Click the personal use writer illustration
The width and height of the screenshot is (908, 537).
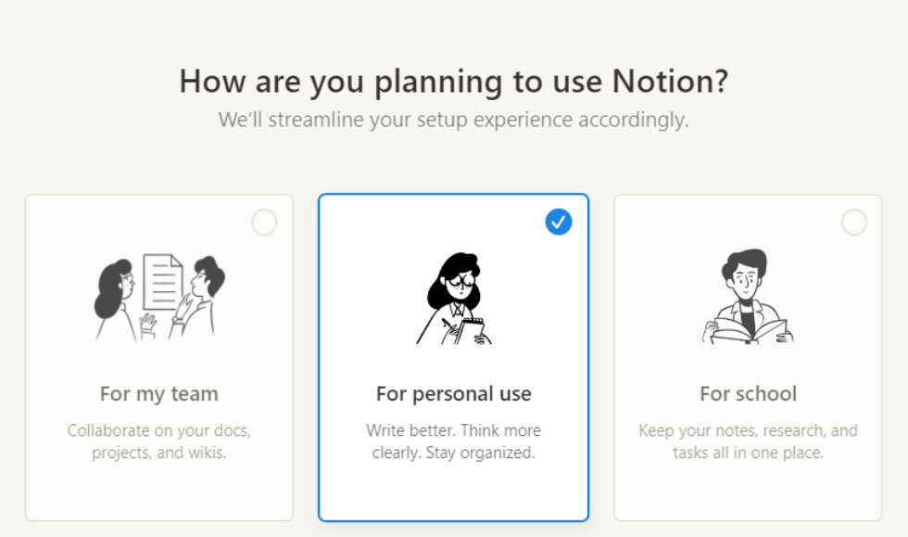[454, 295]
